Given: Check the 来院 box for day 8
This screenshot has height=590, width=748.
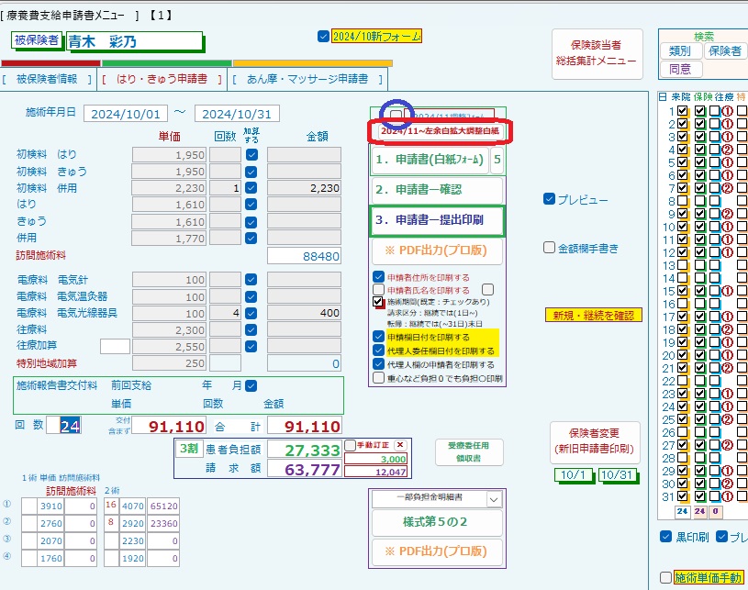Looking at the screenshot, I should [x=683, y=201].
